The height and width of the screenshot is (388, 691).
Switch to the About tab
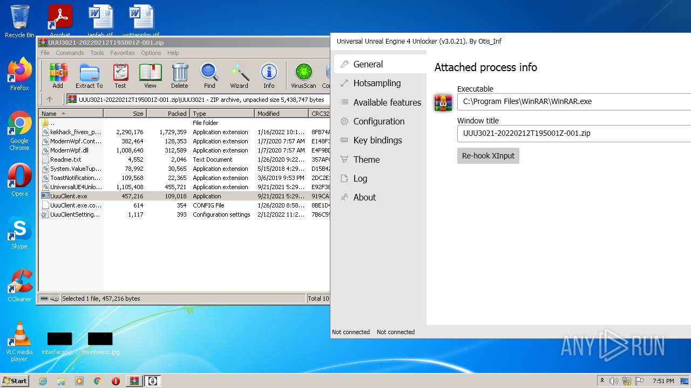click(x=380, y=197)
